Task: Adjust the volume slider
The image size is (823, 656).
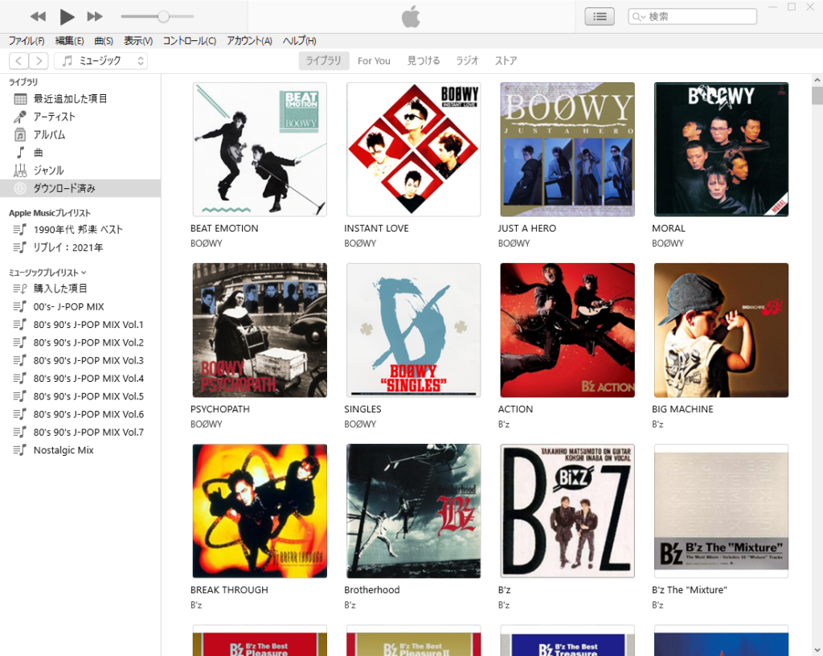Action: pos(163,16)
